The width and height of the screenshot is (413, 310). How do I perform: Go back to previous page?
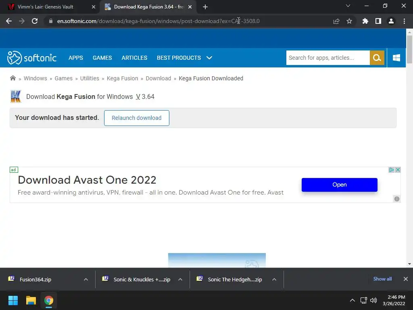[9, 21]
